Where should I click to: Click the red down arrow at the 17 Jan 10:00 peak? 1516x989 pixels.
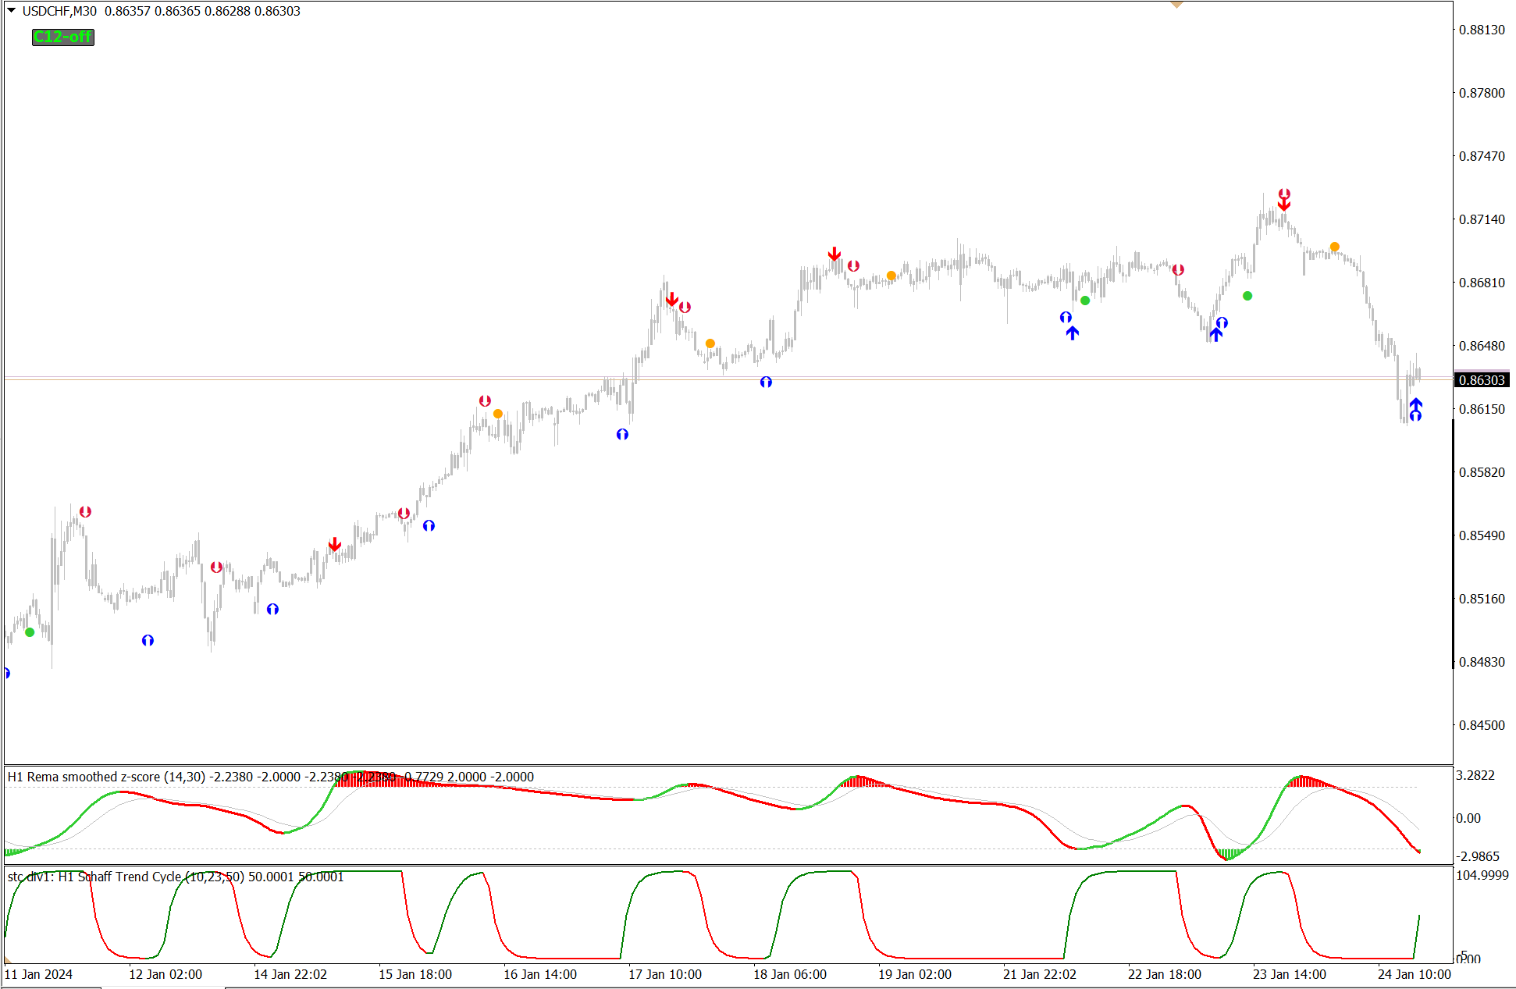pos(672,299)
